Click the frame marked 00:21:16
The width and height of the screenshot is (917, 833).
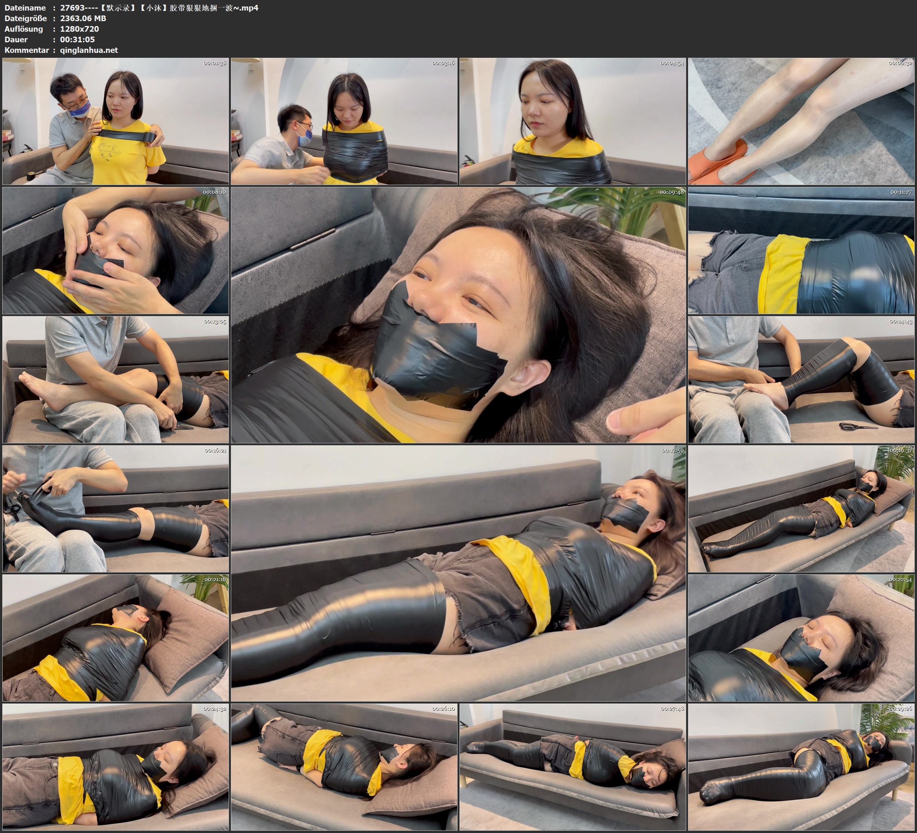tap(116, 638)
